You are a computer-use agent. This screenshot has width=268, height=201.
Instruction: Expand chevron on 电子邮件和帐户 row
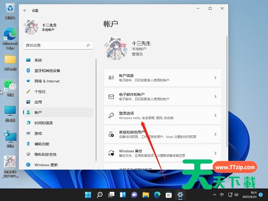215,96
